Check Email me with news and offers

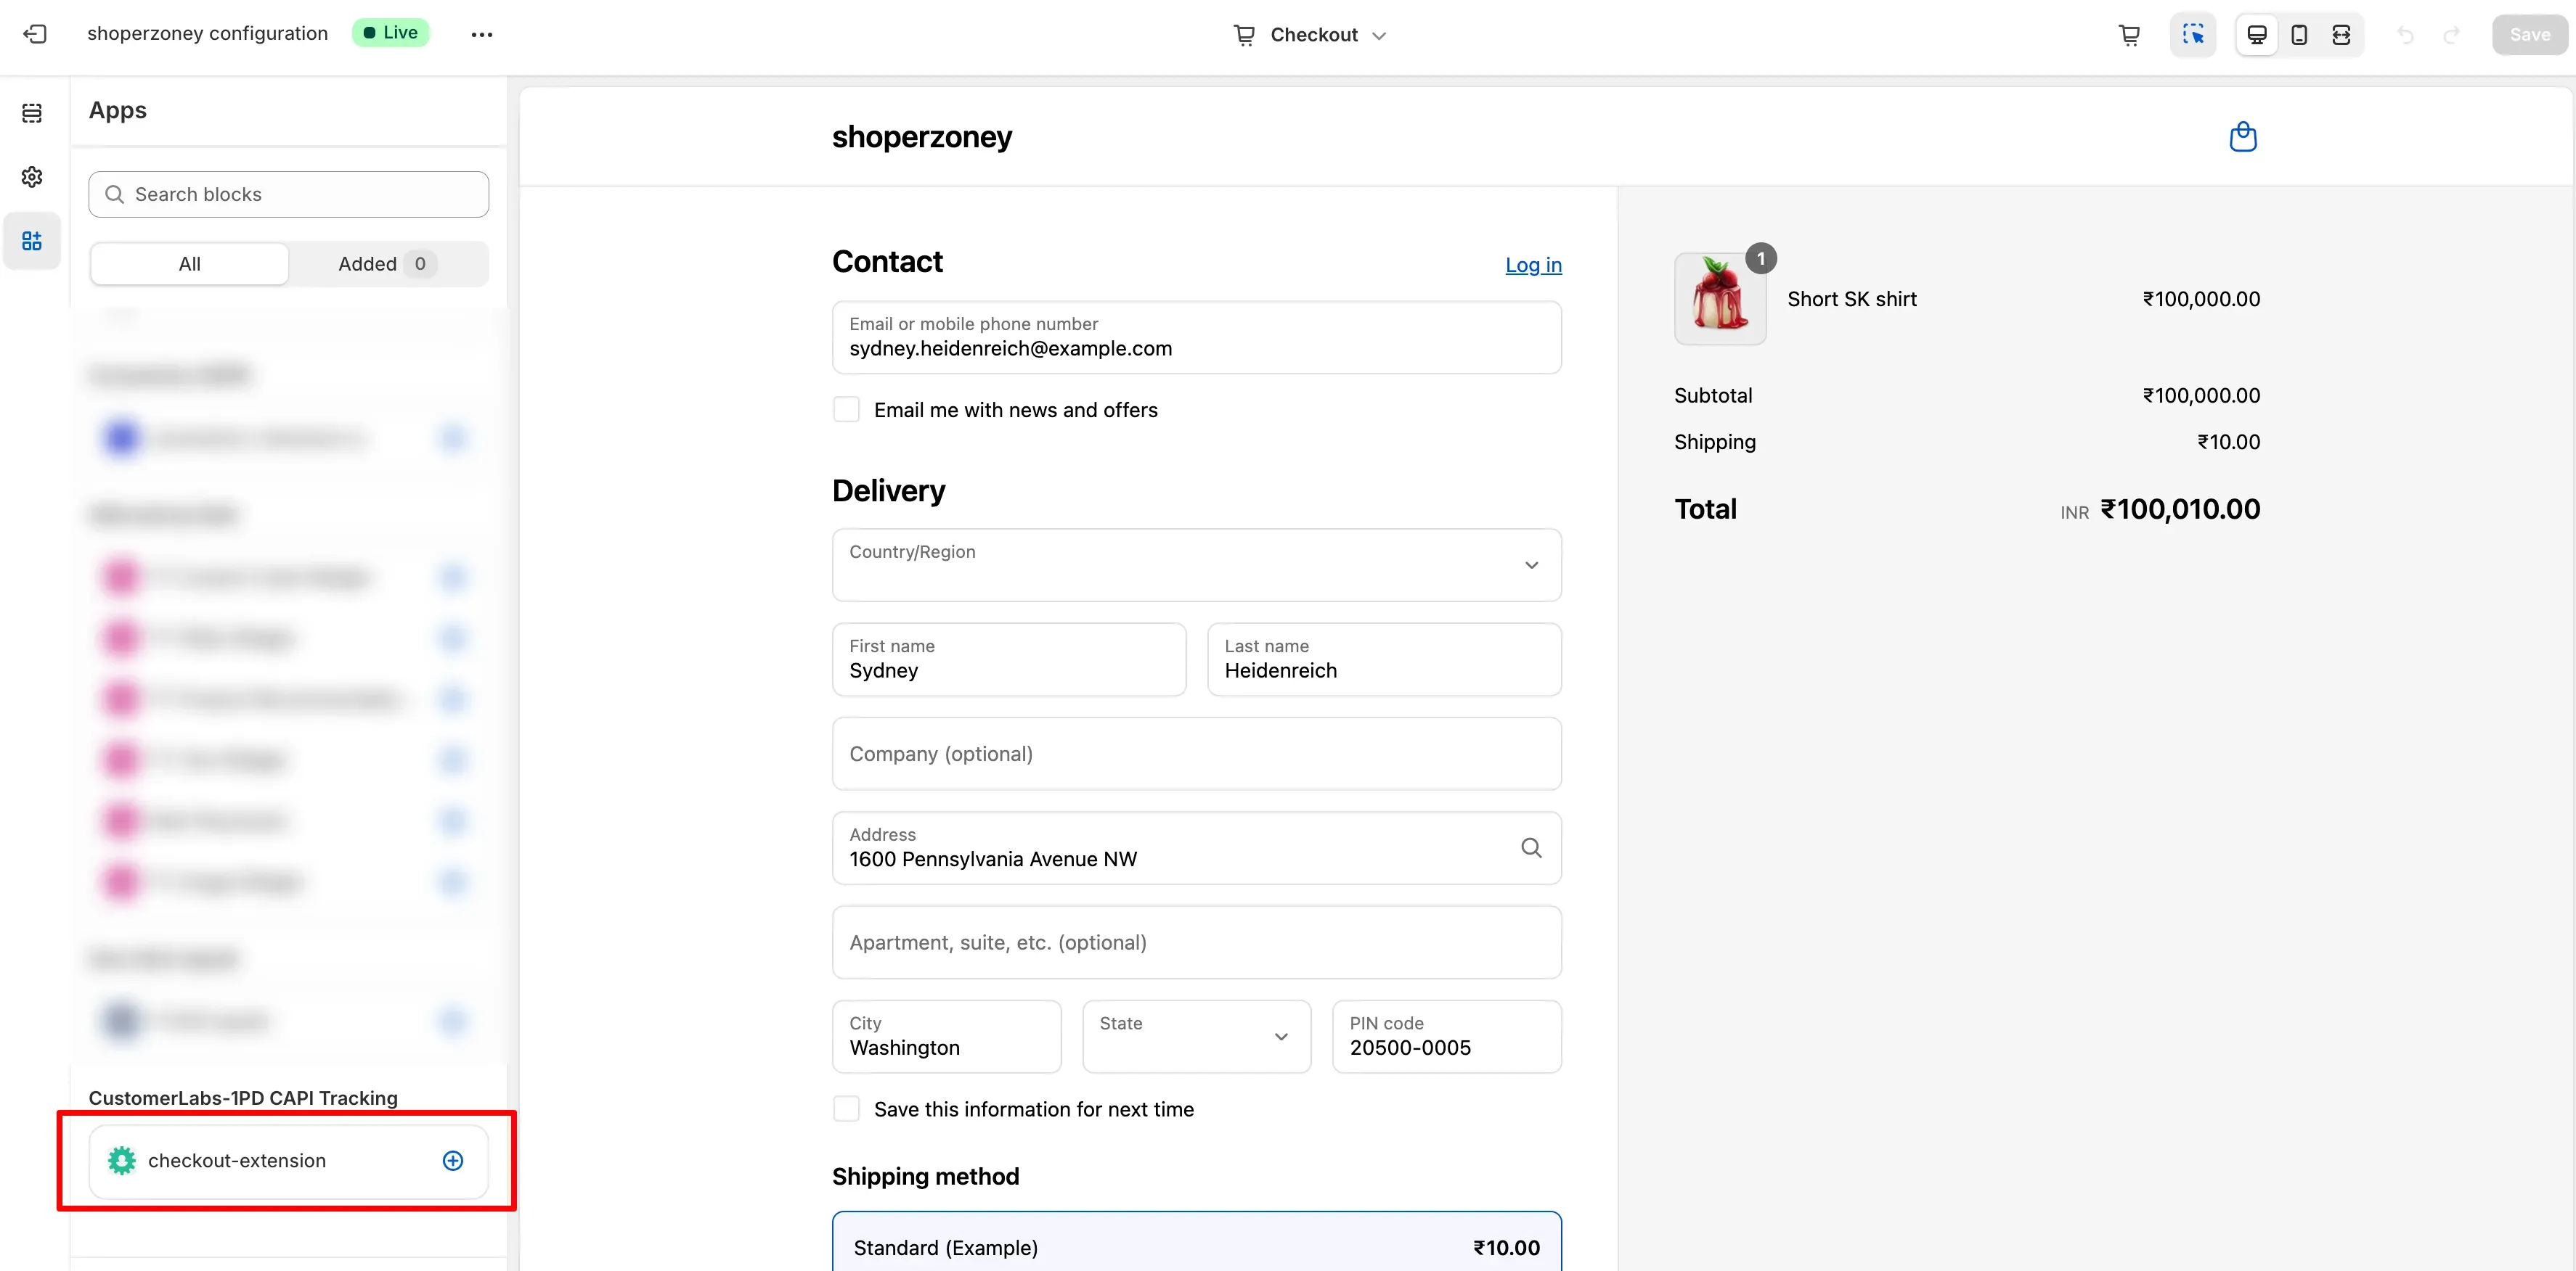point(846,410)
